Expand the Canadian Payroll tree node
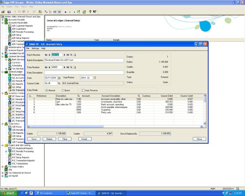Viewport: 245px width, 196px height. [3, 53]
